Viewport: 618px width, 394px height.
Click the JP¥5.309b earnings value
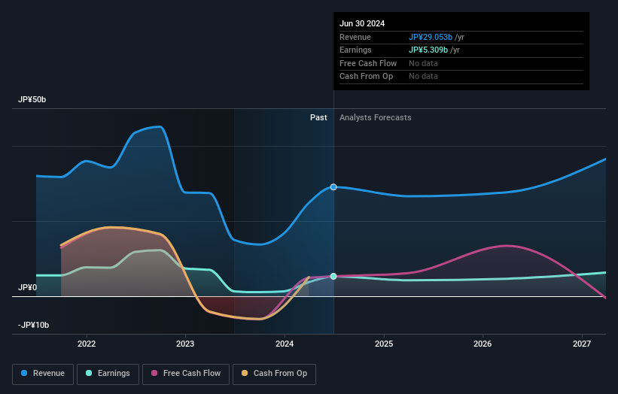[428, 50]
